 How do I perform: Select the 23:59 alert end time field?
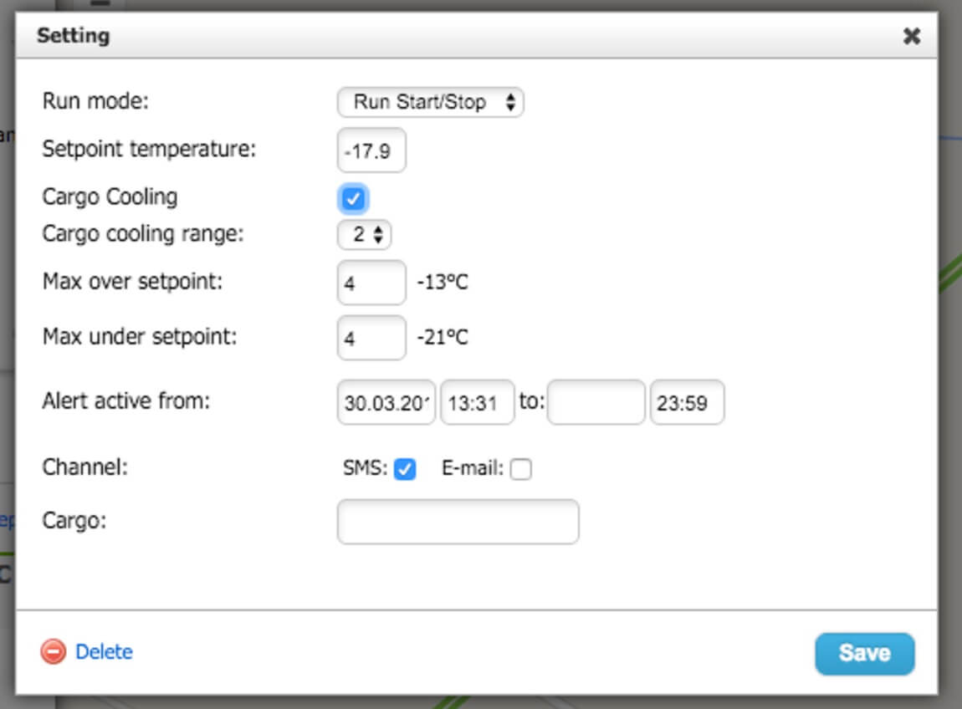coord(687,403)
